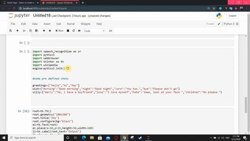Open the Cell menu
The image size is (250, 141).
[x=59, y=24]
